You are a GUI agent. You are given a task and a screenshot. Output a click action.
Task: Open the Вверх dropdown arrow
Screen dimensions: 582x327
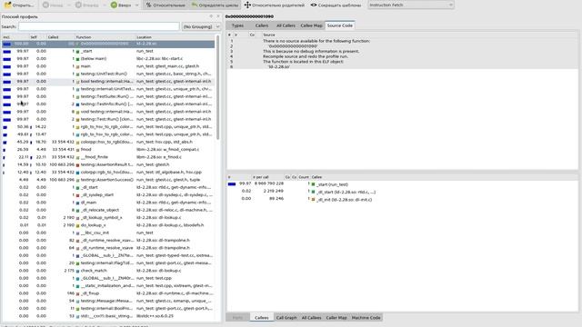(x=136, y=5)
